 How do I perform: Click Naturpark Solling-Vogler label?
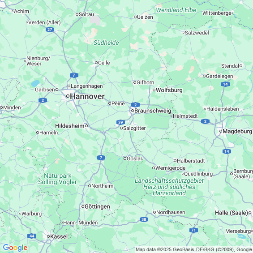coord(57,179)
